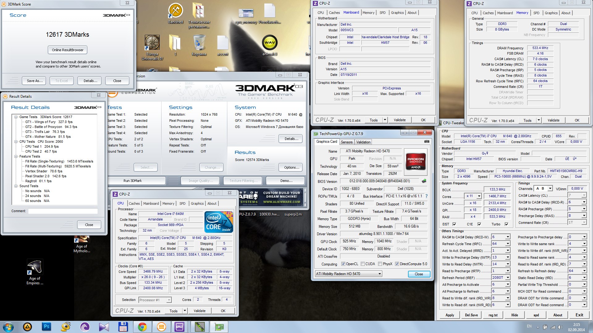Switch to Sensors tab in GPU-Z
This screenshot has width=593, height=333.
(347, 142)
